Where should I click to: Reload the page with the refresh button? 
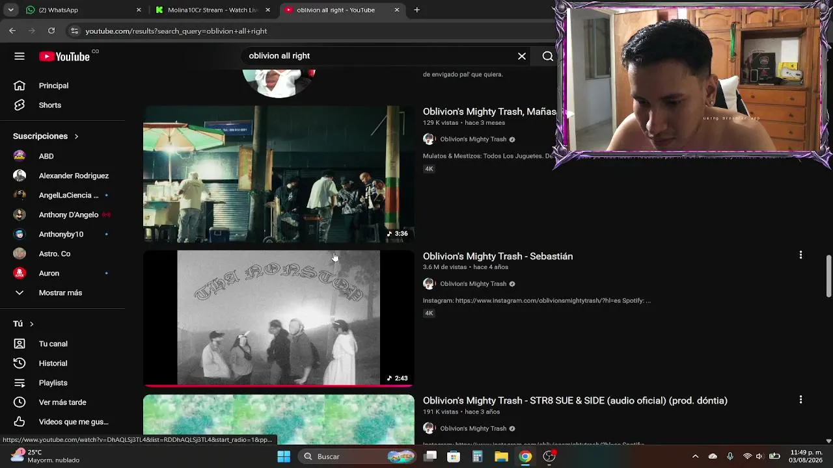(51, 31)
